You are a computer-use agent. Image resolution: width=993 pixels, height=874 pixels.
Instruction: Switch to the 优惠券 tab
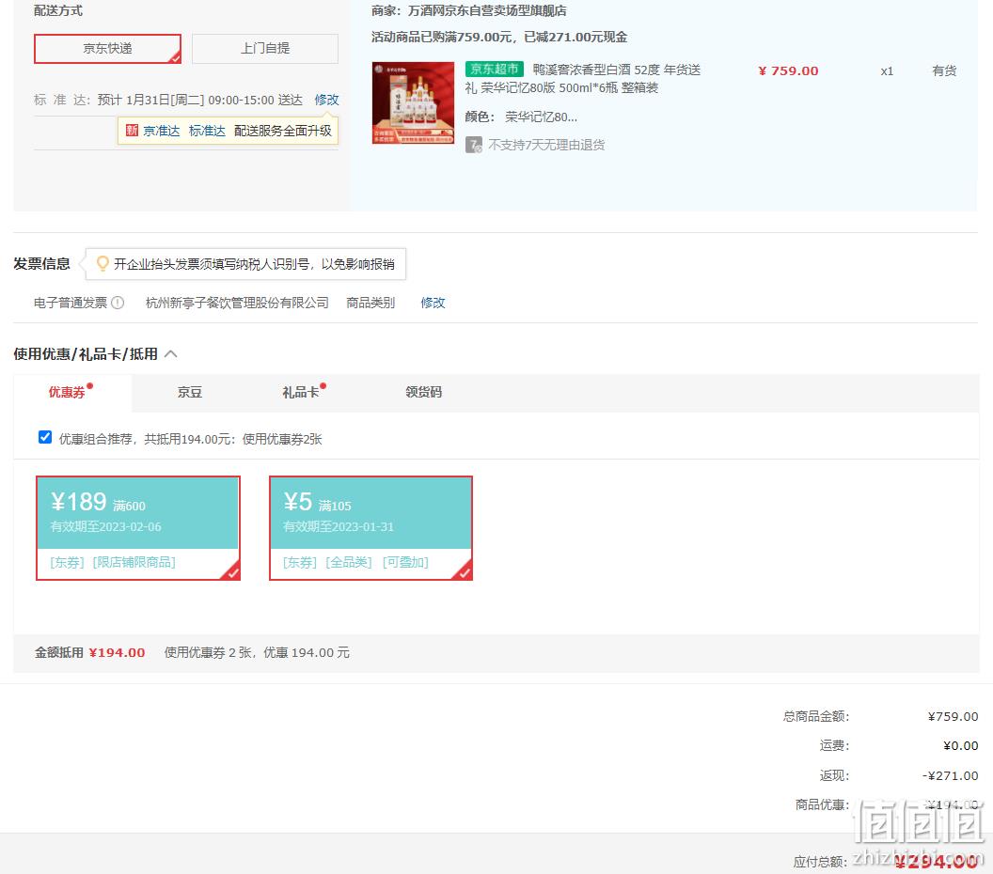tap(67, 393)
